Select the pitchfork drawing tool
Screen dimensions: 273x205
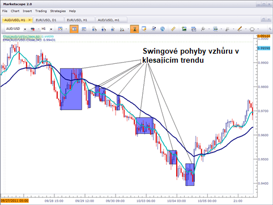pyautogui.click(x=203, y=29)
